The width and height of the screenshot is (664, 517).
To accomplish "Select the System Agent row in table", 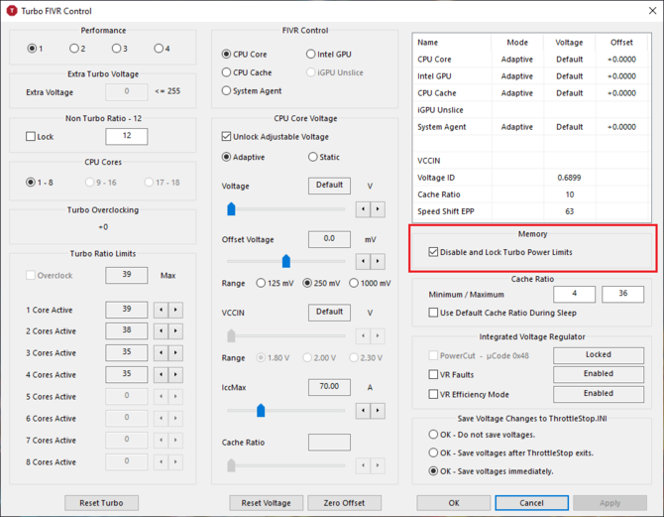I will [x=531, y=127].
